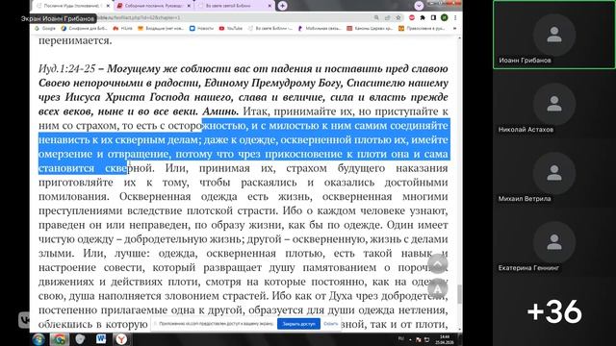Open the 'Мобильная связь' bookmark
This screenshot has height=346, width=616.
[x=320, y=28]
